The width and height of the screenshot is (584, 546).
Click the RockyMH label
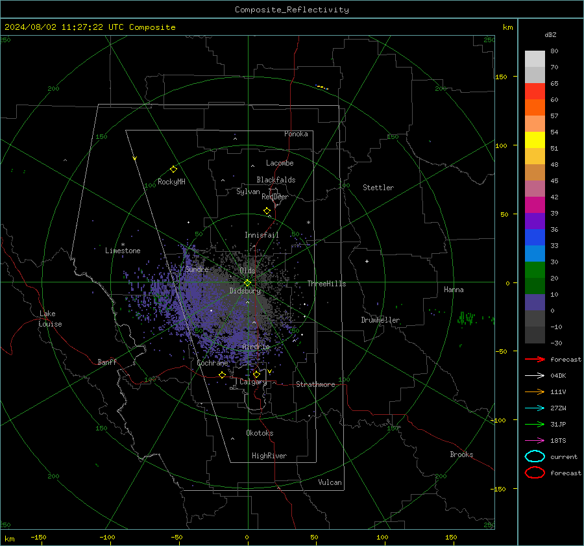click(x=171, y=182)
